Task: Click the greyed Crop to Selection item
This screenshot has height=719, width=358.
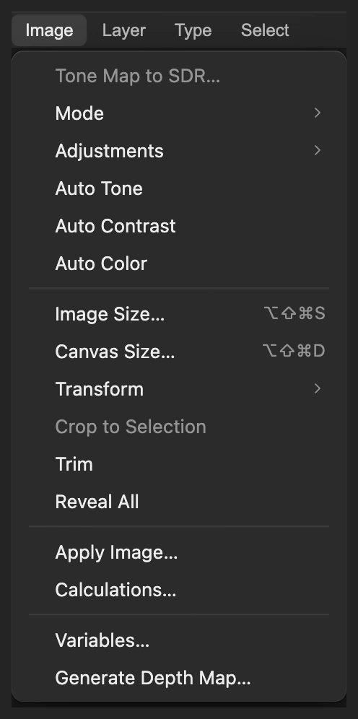Action: tap(179, 427)
